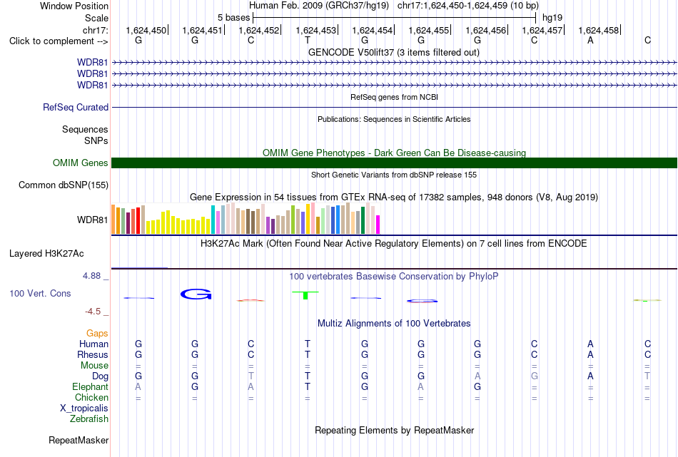
Task: Click the Zebrafish species label
Action: (x=89, y=419)
